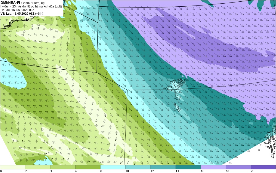Click the legend label '20'
276x173 pixels.
pyautogui.click(x=253, y=171)
